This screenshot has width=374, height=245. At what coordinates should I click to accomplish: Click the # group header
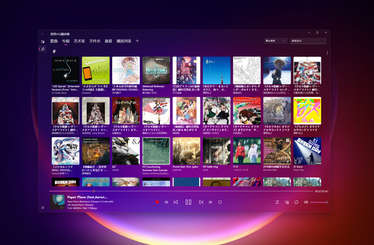[54, 51]
